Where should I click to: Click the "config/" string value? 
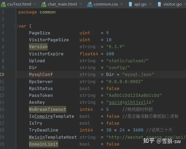(118, 67)
